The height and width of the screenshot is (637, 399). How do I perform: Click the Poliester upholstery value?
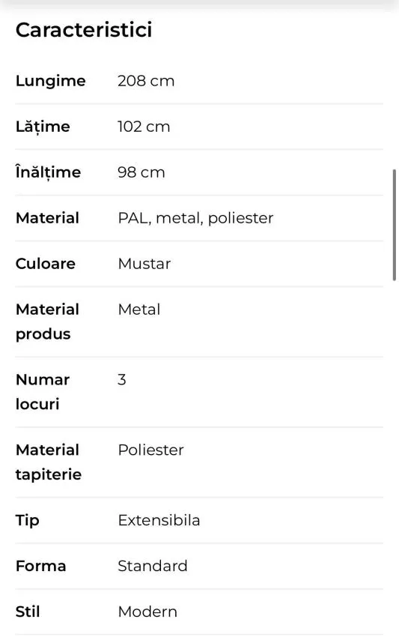tap(151, 450)
